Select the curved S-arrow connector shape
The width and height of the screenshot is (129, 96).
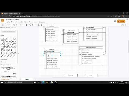click(8, 53)
